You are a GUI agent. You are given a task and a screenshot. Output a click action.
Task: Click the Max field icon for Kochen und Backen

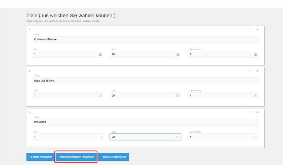click(178, 54)
